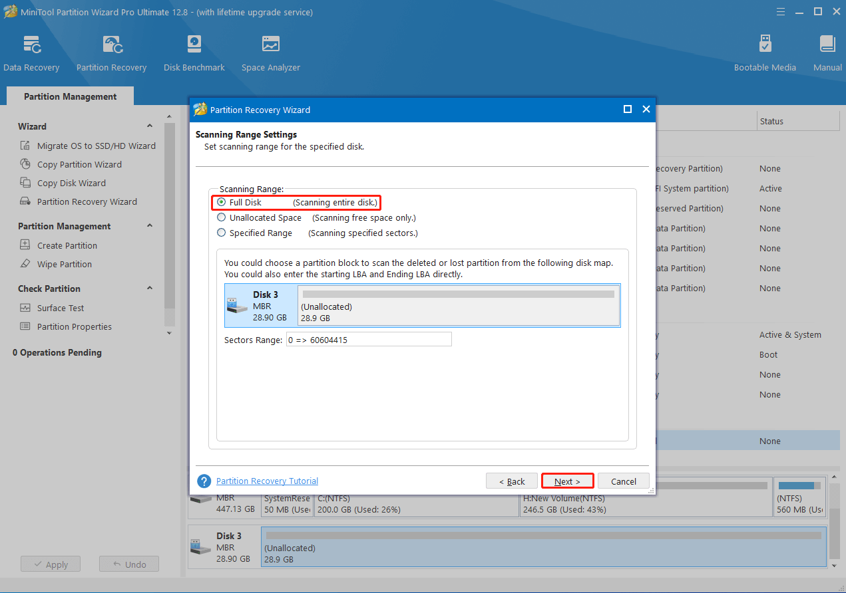The image size is (846, 593).
Task: Click the help question mark icon in dialog
Action: tap(204, 481)
